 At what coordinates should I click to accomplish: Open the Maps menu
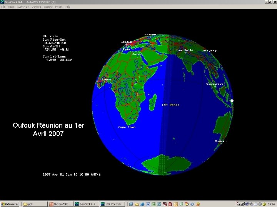pos(11,7)
